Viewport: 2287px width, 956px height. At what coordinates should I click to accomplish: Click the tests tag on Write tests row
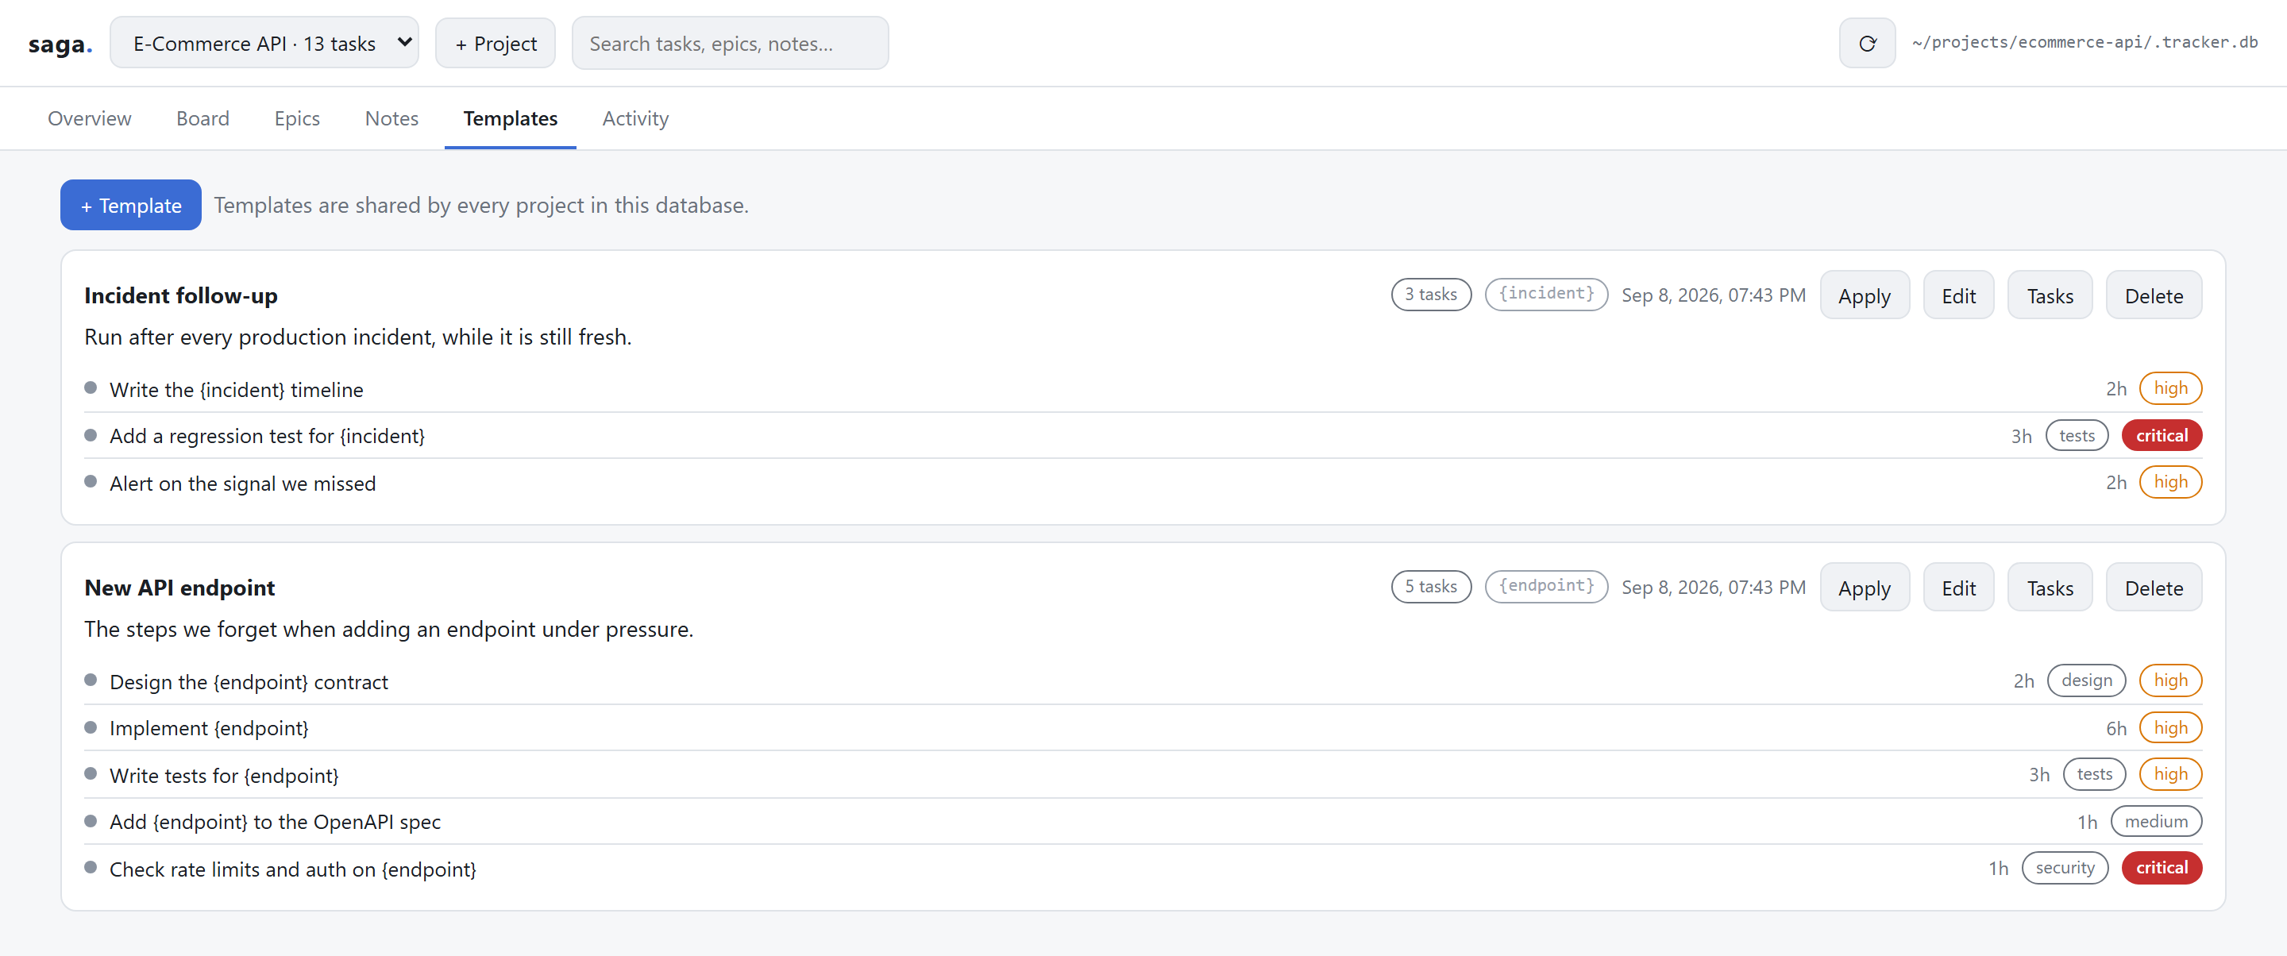(x=2093, y=774)
